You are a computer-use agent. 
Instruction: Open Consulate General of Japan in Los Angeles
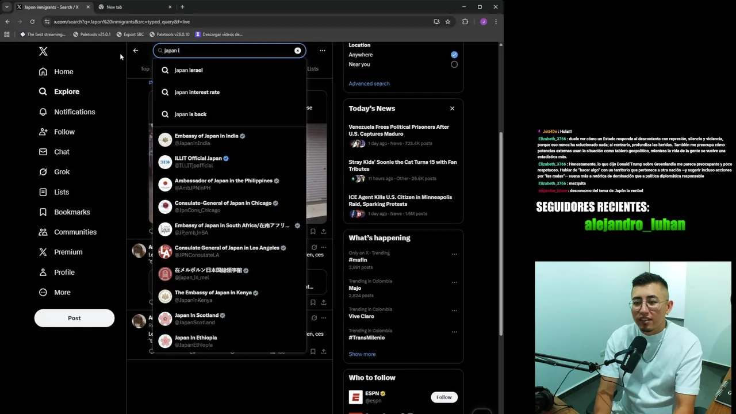(x=229, y=251)
